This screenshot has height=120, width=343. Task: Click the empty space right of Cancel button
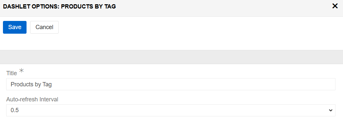197,27
